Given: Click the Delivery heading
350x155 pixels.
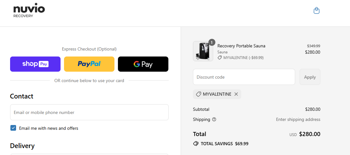Looking at the screenshot, I should pos(22,146).
